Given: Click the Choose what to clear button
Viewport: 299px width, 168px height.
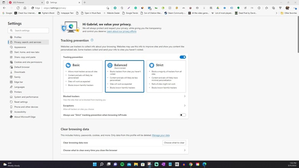Looking at the screenshot, I should tap(174, 143).
